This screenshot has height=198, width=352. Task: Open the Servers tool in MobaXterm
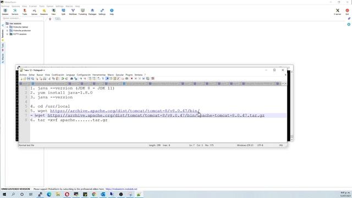pos(15,12)
